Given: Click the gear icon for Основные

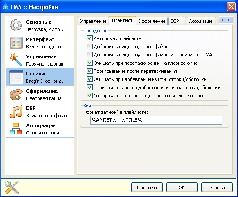Looking at the screenshot, I should pos(16,25).
